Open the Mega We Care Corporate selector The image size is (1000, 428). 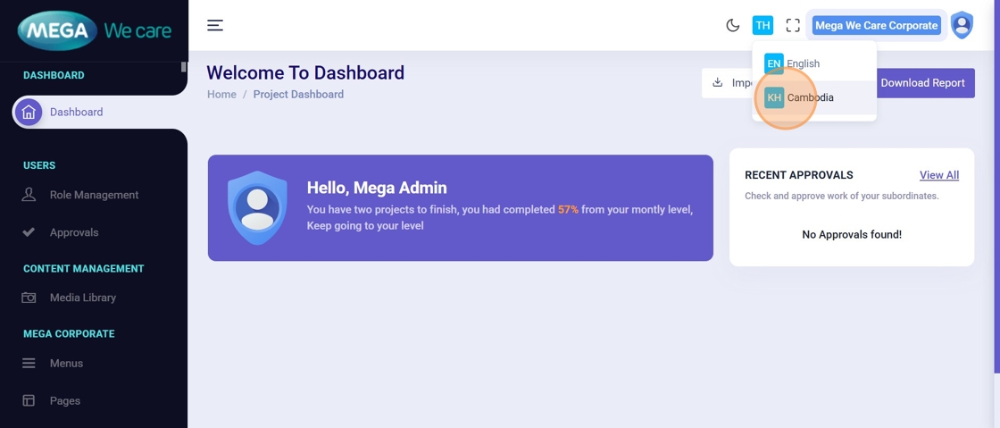click(876, 25)
